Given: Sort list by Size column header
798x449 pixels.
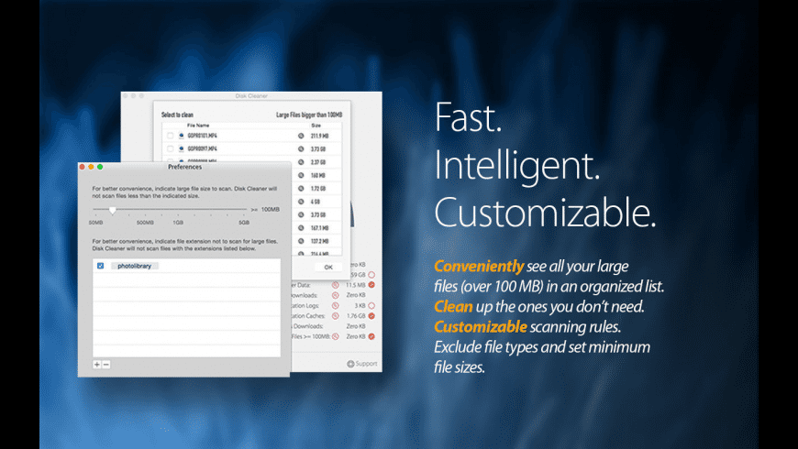Looking at the screenshot, I should point(316,126).
